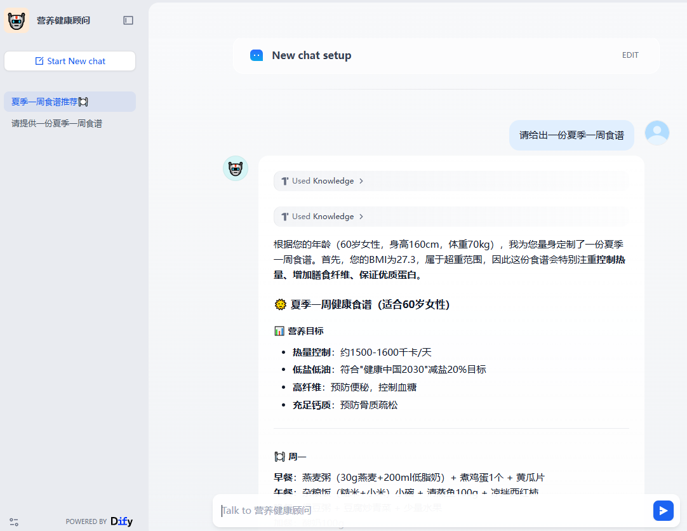Image resolution: width=687 pixels, height=531 pixels.
Task: Click the hammer icon in upper Used Knowledge
Action: tap(284, 181)
